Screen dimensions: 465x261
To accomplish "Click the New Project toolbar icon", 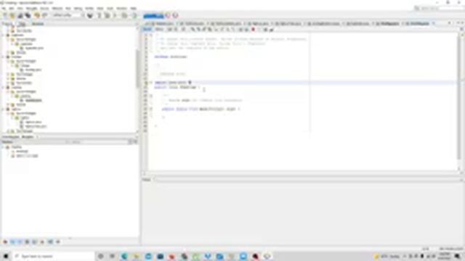I will pos(12,15).
